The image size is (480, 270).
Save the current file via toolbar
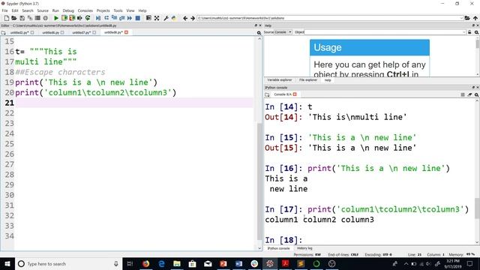click(x=22, y=18)
